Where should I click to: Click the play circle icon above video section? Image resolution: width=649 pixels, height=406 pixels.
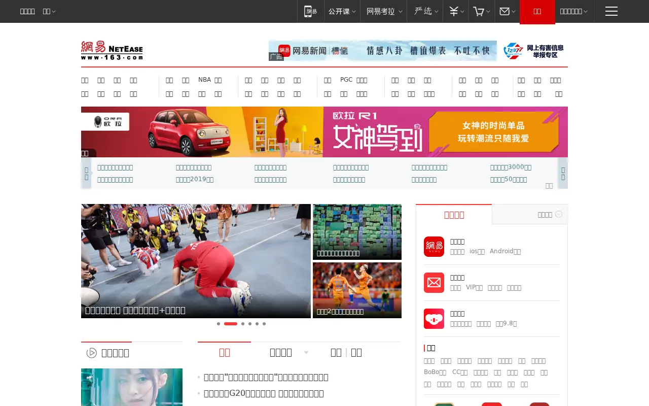coord(92,353)
